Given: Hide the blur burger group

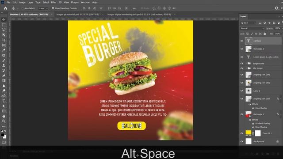Looking at the screenshot, I should tap(242, 68).
